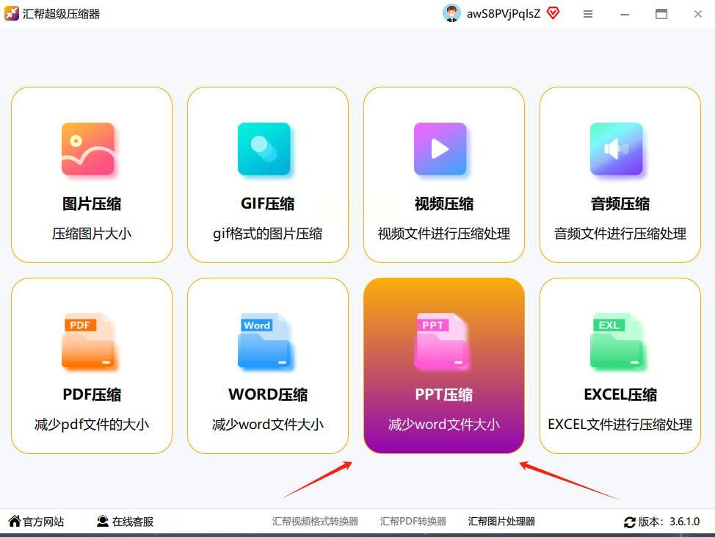Select the PPT压缩 title
Viewport: 715px width, 537px height.
point(443,394)
